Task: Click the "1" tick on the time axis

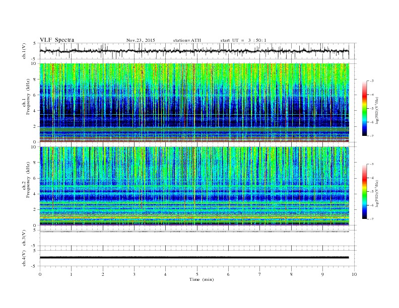Action: [71, 274]
